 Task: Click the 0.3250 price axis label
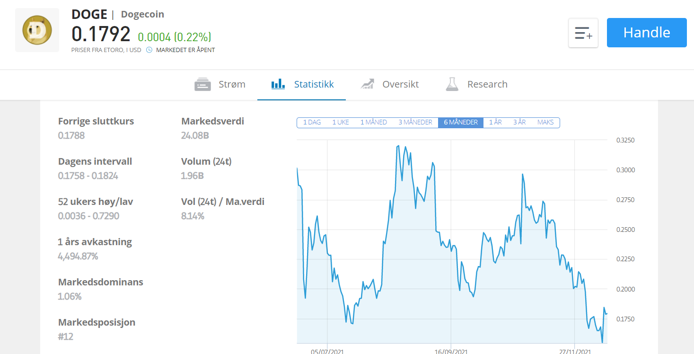tap(625, 140)
